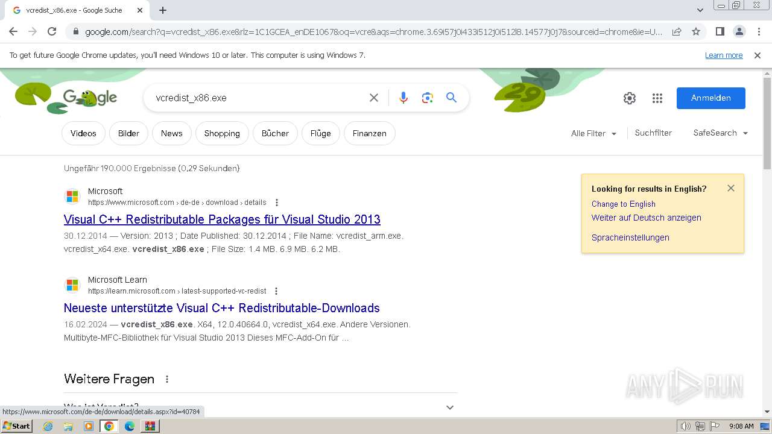Open Google quick settings gear

tap(630, 98)
